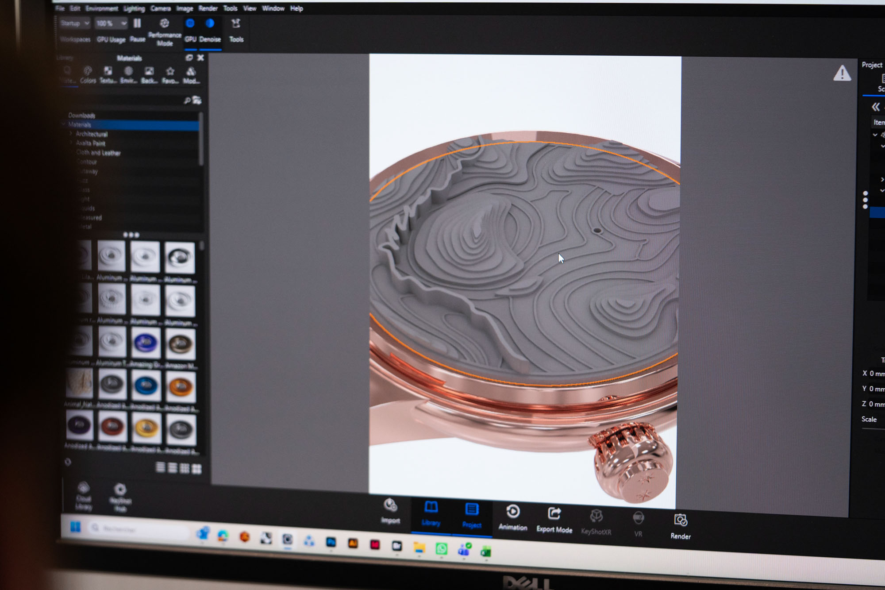This screenshot has height=590, width=885.
Task: Open the Animation panel
Action: (513, 517)
